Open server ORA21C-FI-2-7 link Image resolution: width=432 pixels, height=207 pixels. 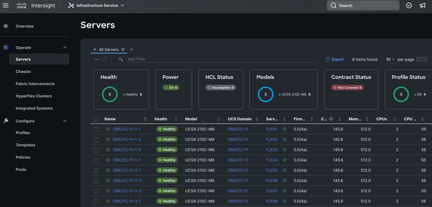coord(127,201)
